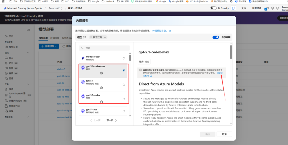Click the model-router model icon
This screenshot has width=288, height=145.
pos(83,58)
